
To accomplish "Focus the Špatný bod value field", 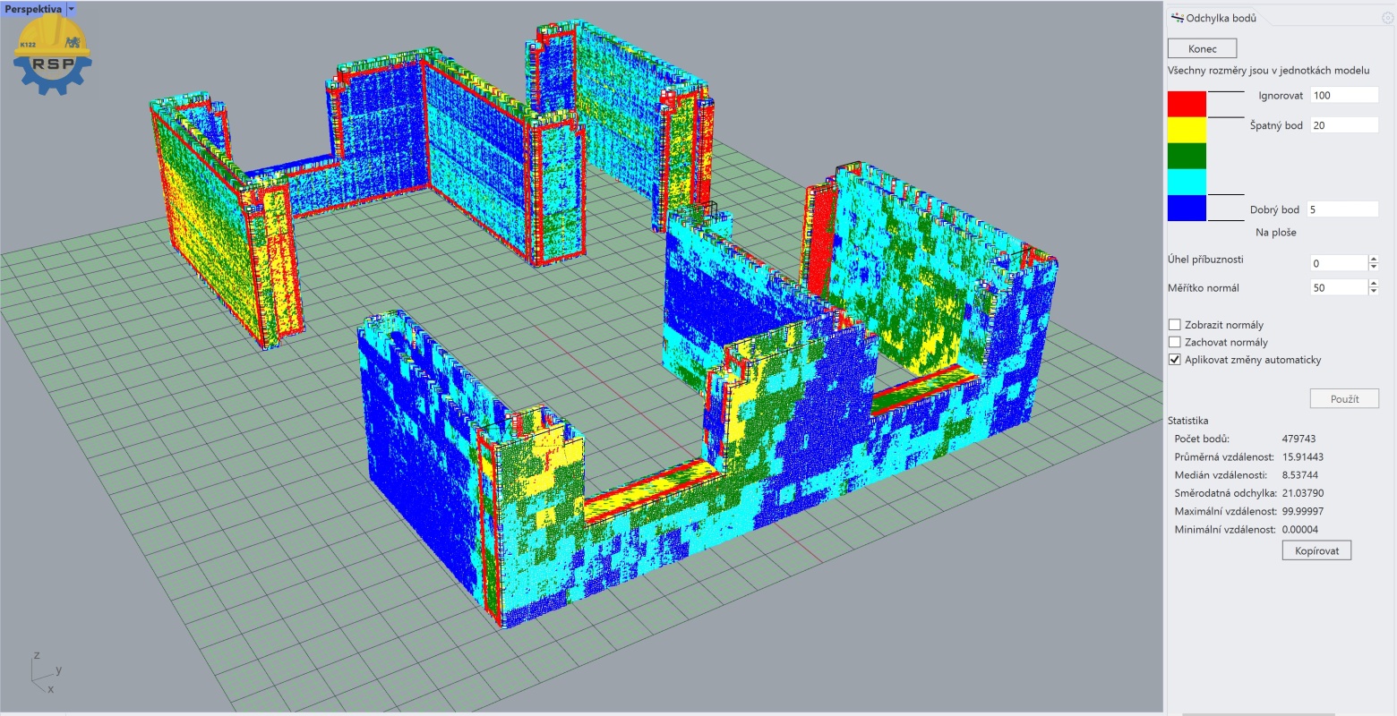I will click(x=1344, y=125).
